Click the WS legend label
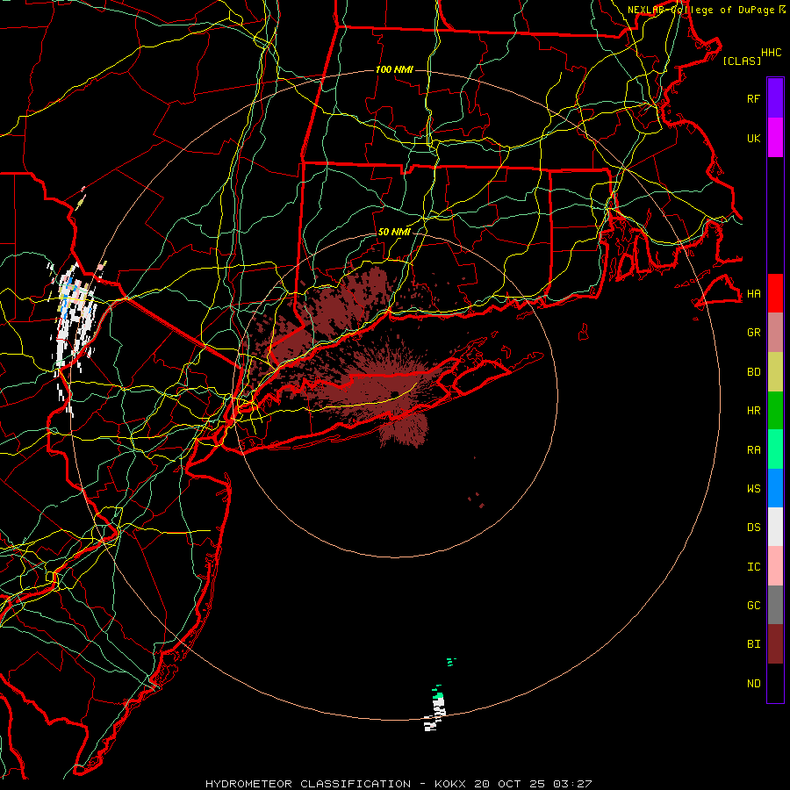The height and width of the screenshot is (790, 790). tap(754, 489)
